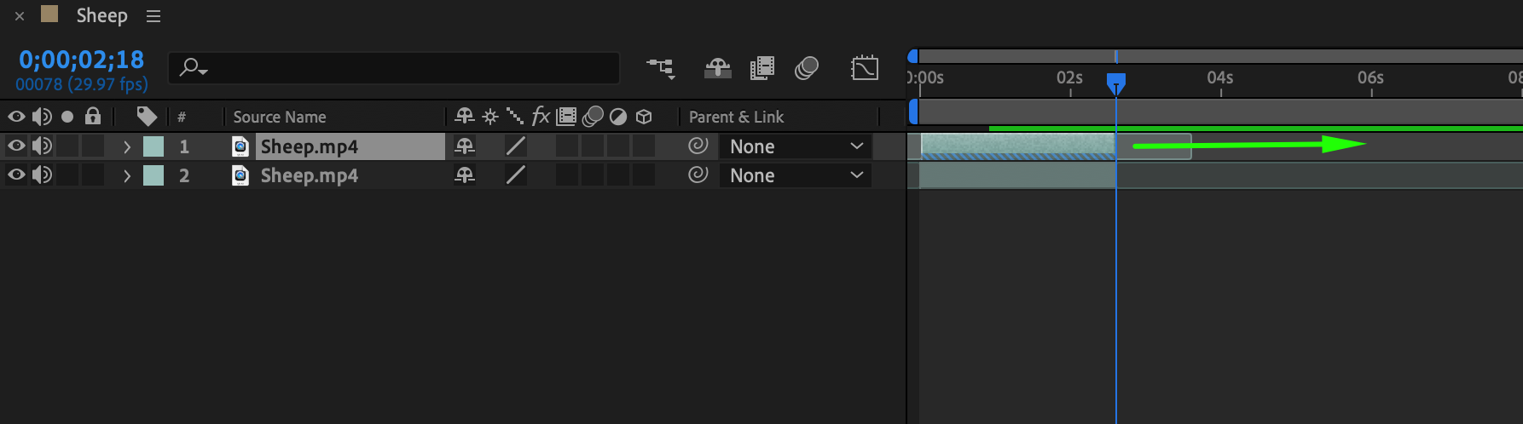Open Parent dropdown for layer 1
The image size is (1523, 424).
(795, 146)
